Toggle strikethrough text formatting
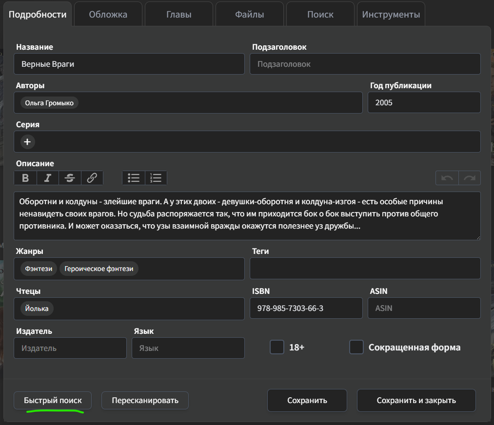This screenshot has width=494, height=425. (70, 178)
